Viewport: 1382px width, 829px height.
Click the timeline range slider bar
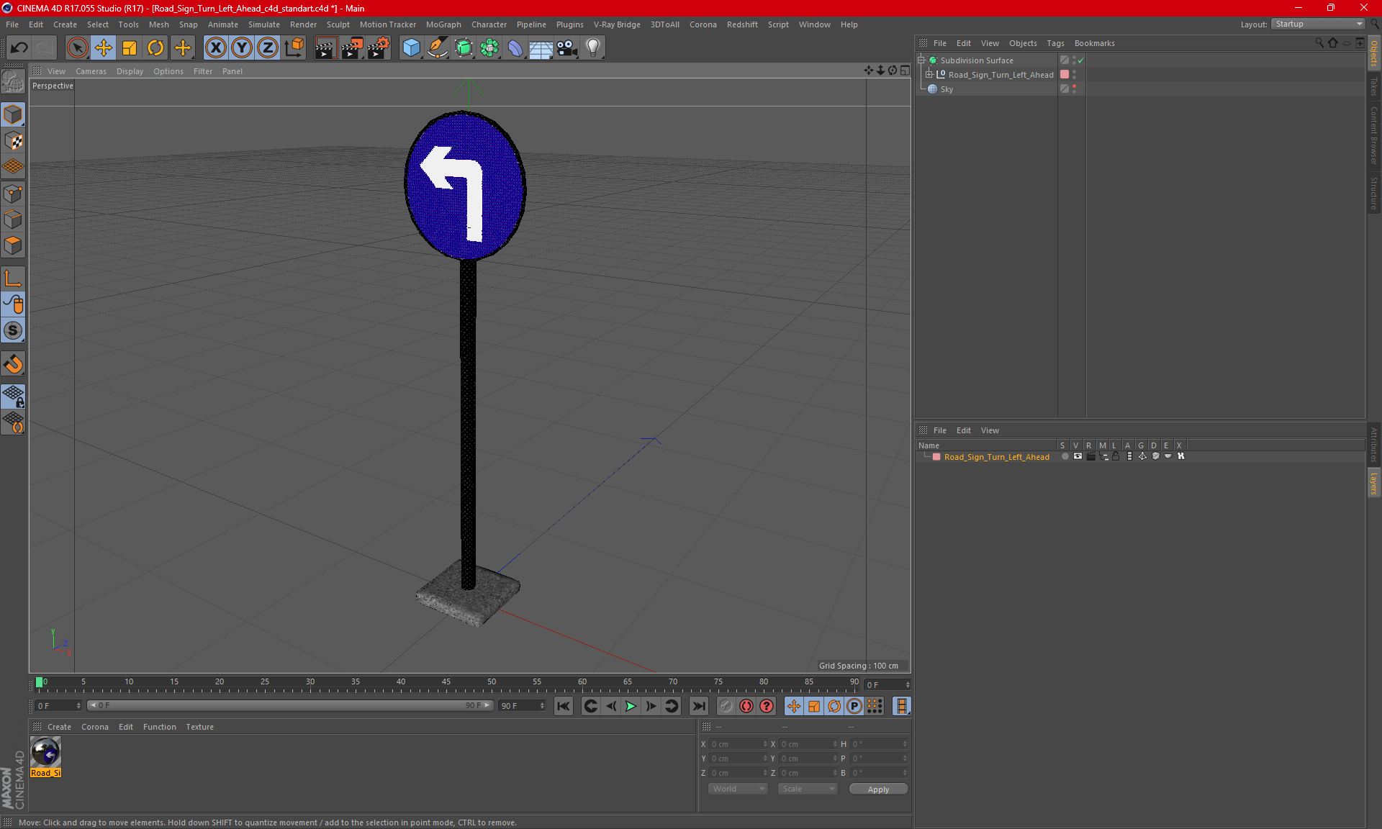(x=290, y=705)
